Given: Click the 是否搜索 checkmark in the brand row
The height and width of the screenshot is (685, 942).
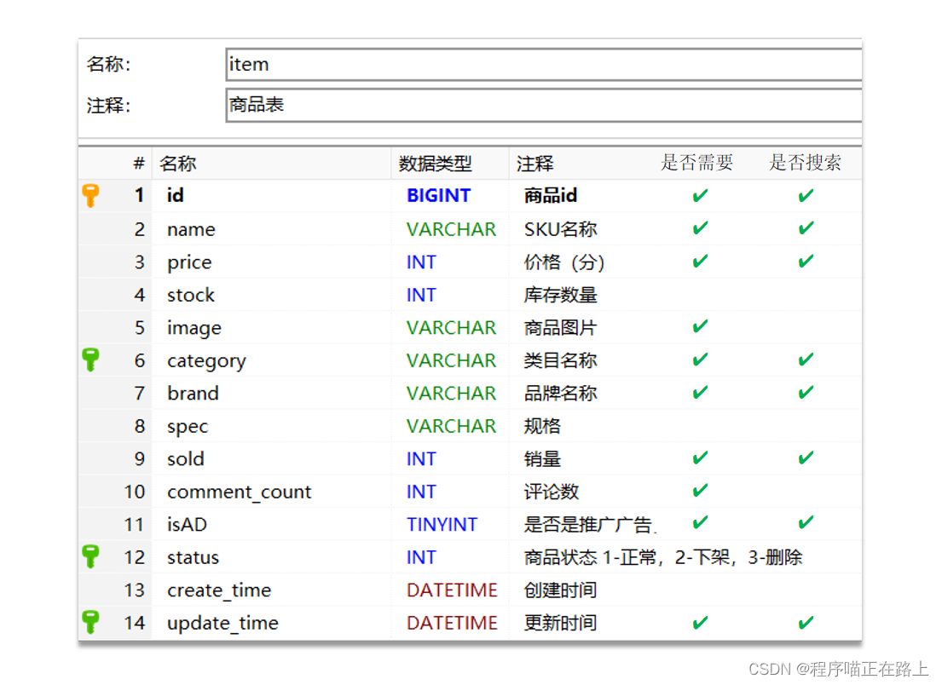Looking at the screenshot, I should 806,393.
